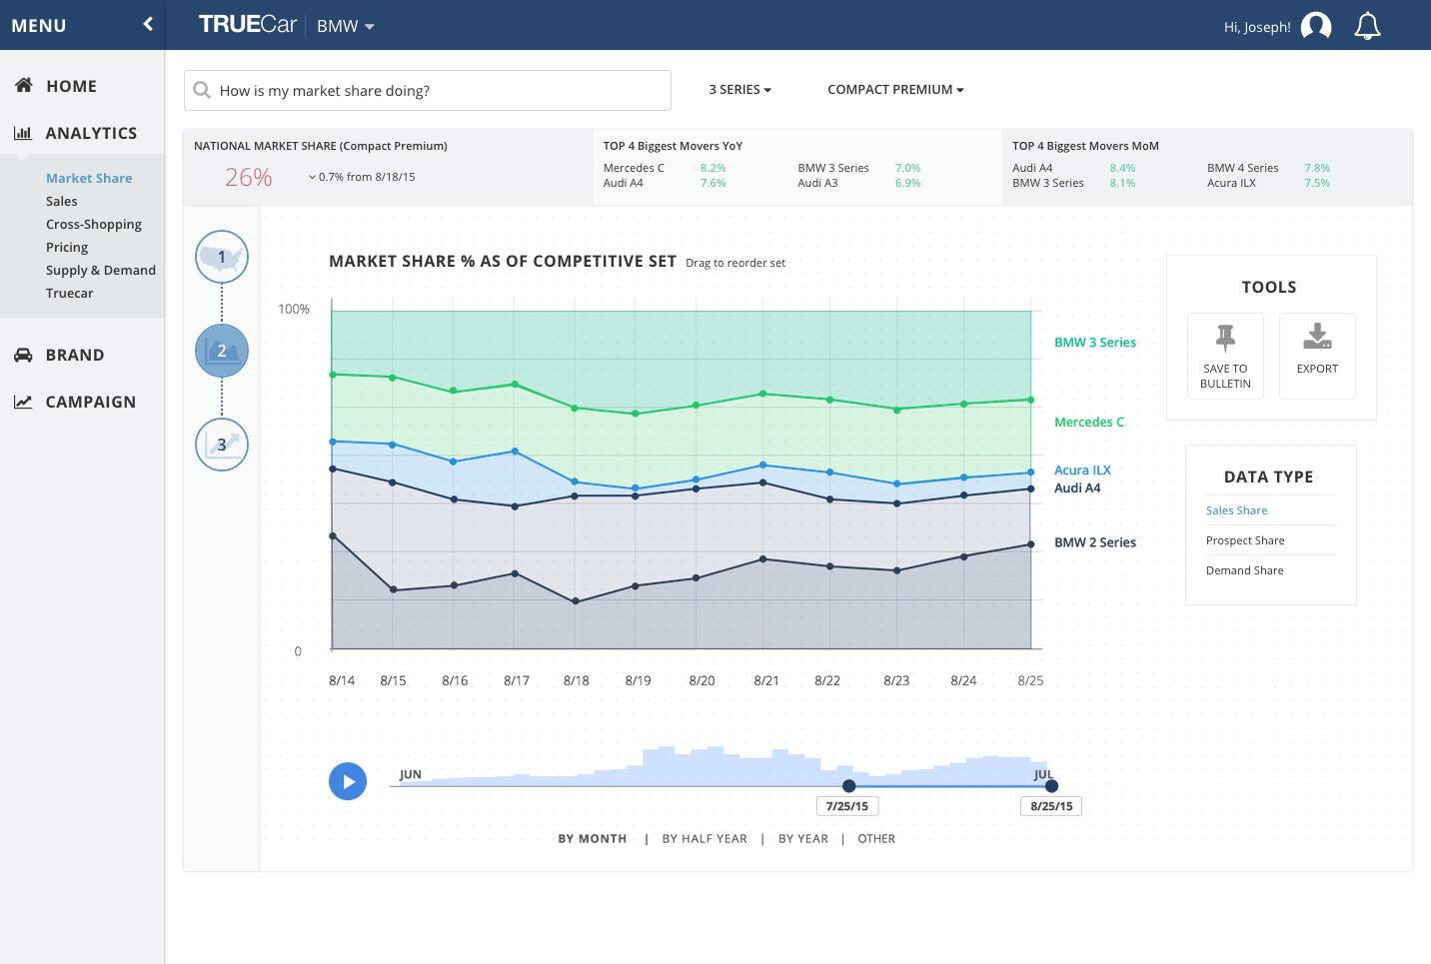Image resolution: width=1431 pixels, height=964 pixels.
Task: Click the 26% national market share value
Action: pos(249,178)
